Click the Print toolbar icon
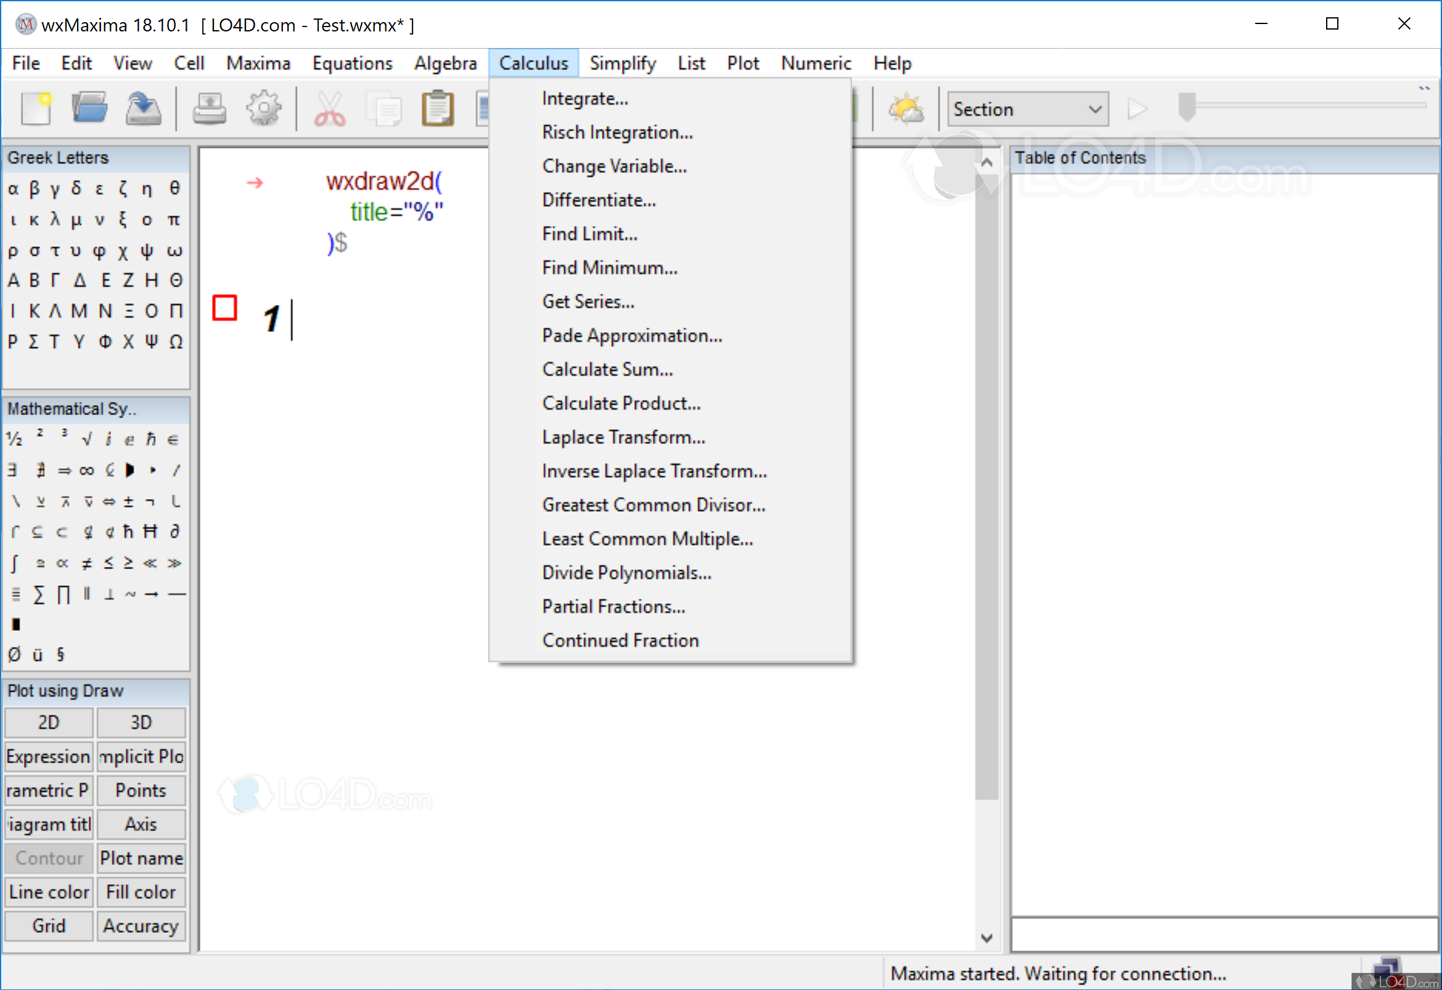1442x990 pixels. point(209,108)
